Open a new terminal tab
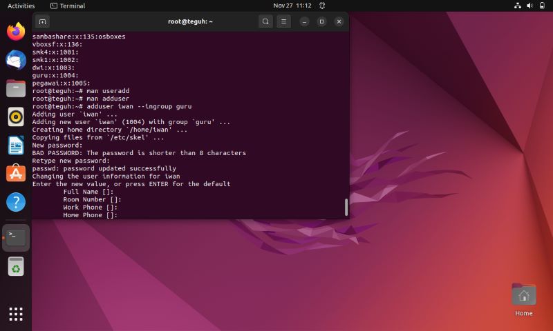 pyautogui.click(x=42, y=22)
